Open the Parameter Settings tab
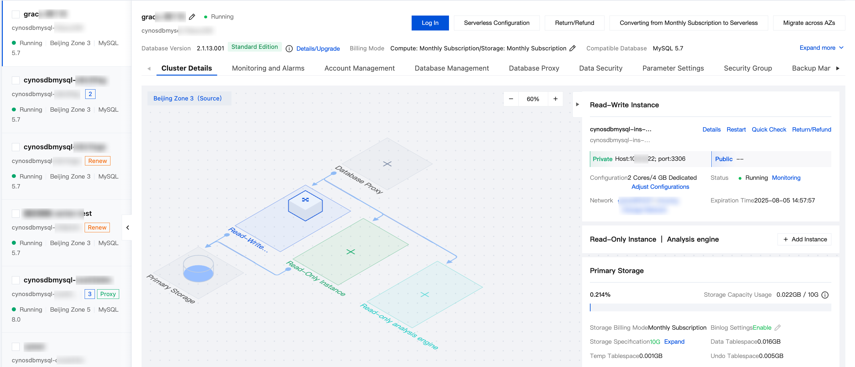The height and width of the screenshot is (367, 855). (x=673, y=68)
